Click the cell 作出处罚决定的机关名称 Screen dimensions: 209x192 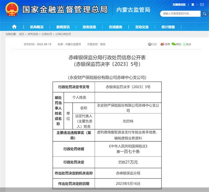pos(74,173)
